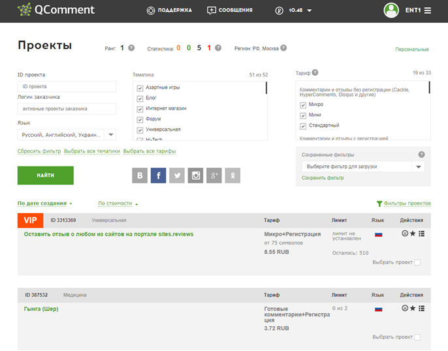The height and width of the screenshot is (351, 448).
Task: Click the Twitter bird icon
Action: tap(177, 175)
